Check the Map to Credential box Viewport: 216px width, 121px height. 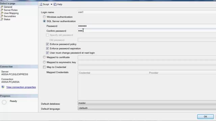(x=44, y=67)
